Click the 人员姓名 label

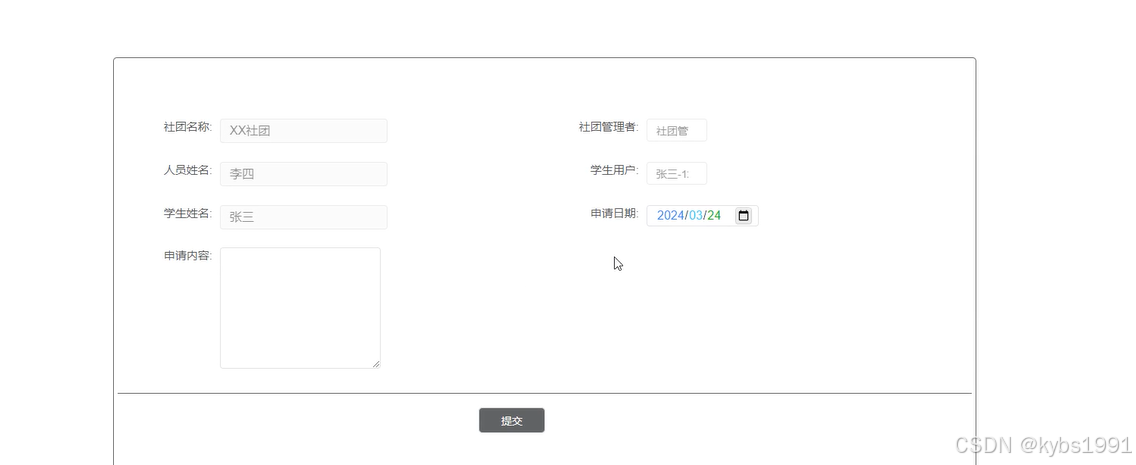188,170
